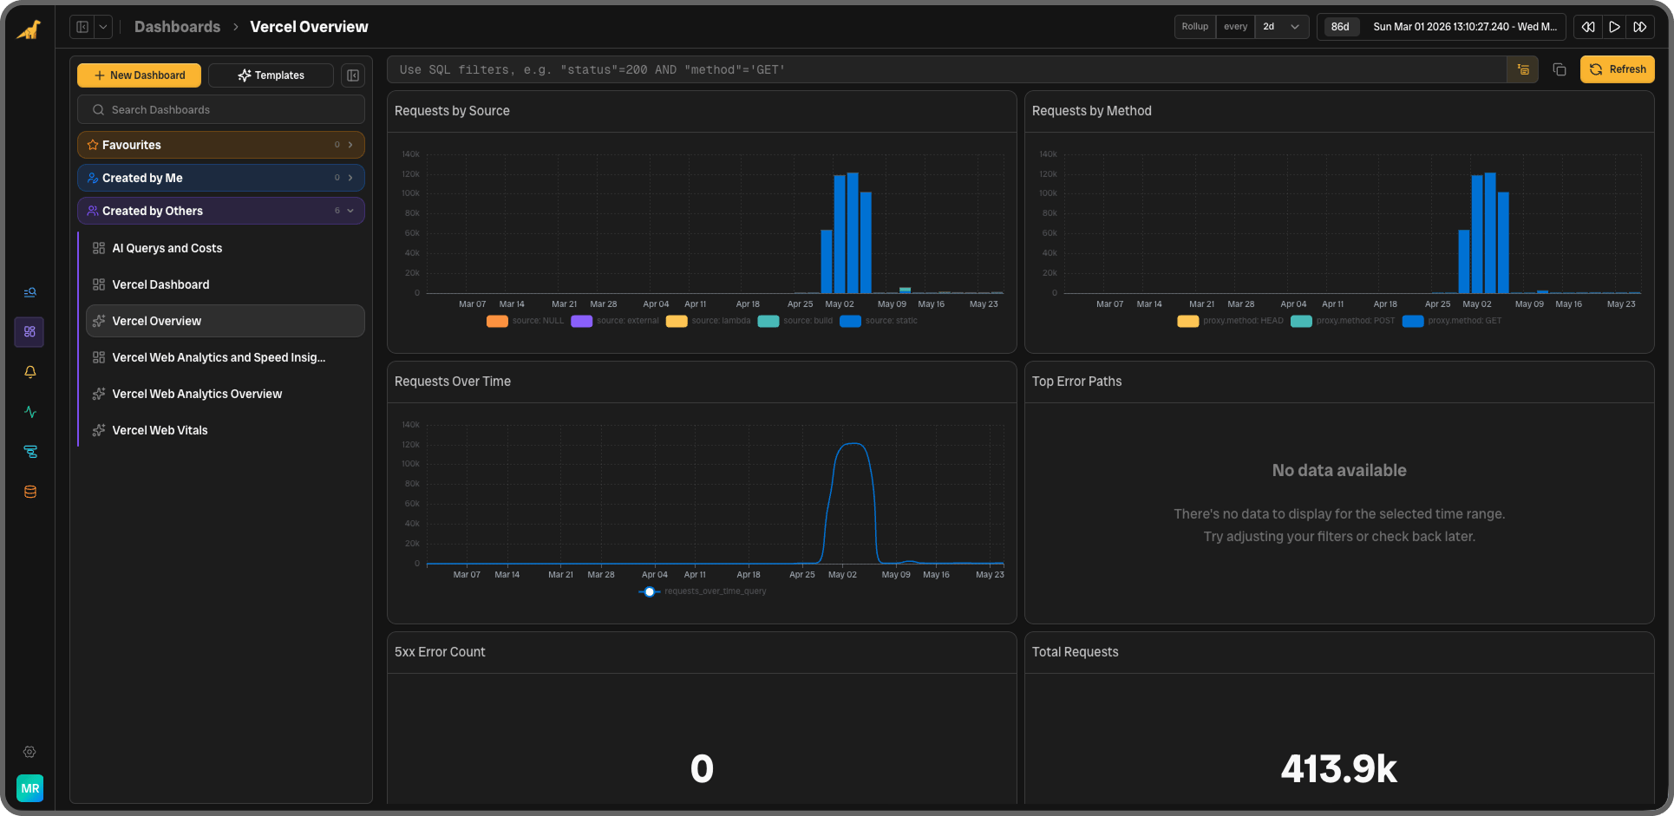Viewport: 1674px width, 816px height.
Task: Open the Vercel Web Vitals dashboard
Action: [x=160, y=430]
